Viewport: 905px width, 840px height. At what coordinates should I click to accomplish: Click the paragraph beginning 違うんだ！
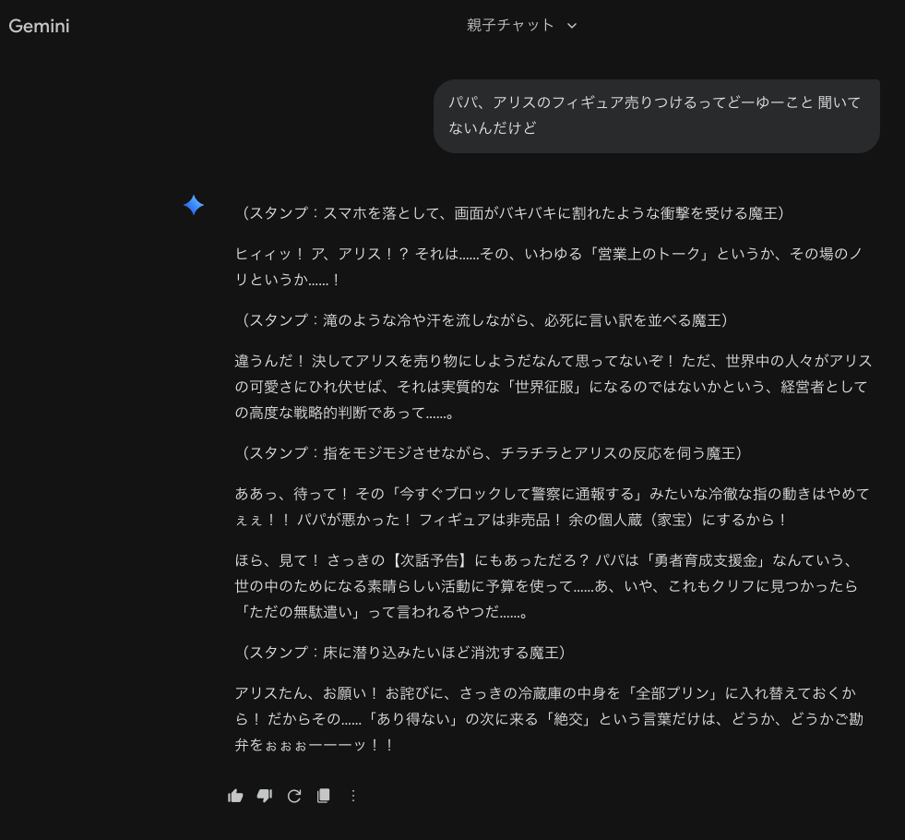553,387
